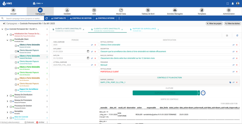This screenshot has width=242, height=124.
Task: Click the search campaign items field
Action: coord(23,19)
